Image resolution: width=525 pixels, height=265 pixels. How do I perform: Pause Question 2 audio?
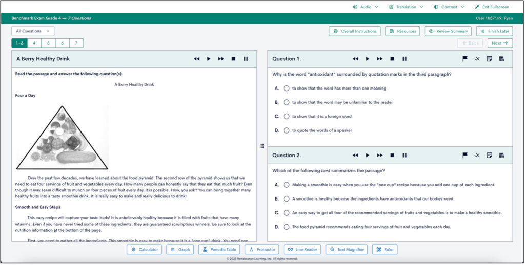[405, 156]
